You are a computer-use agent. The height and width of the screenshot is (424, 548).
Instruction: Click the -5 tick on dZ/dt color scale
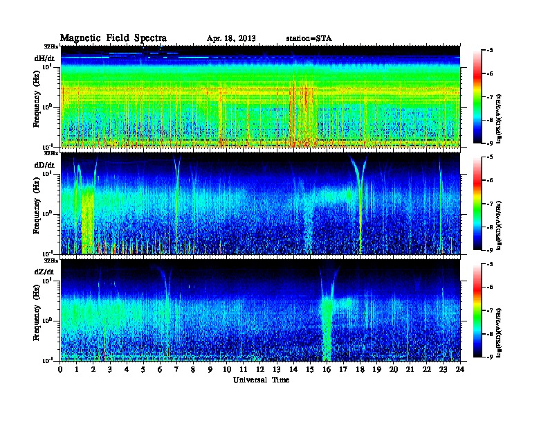(490, 264)
